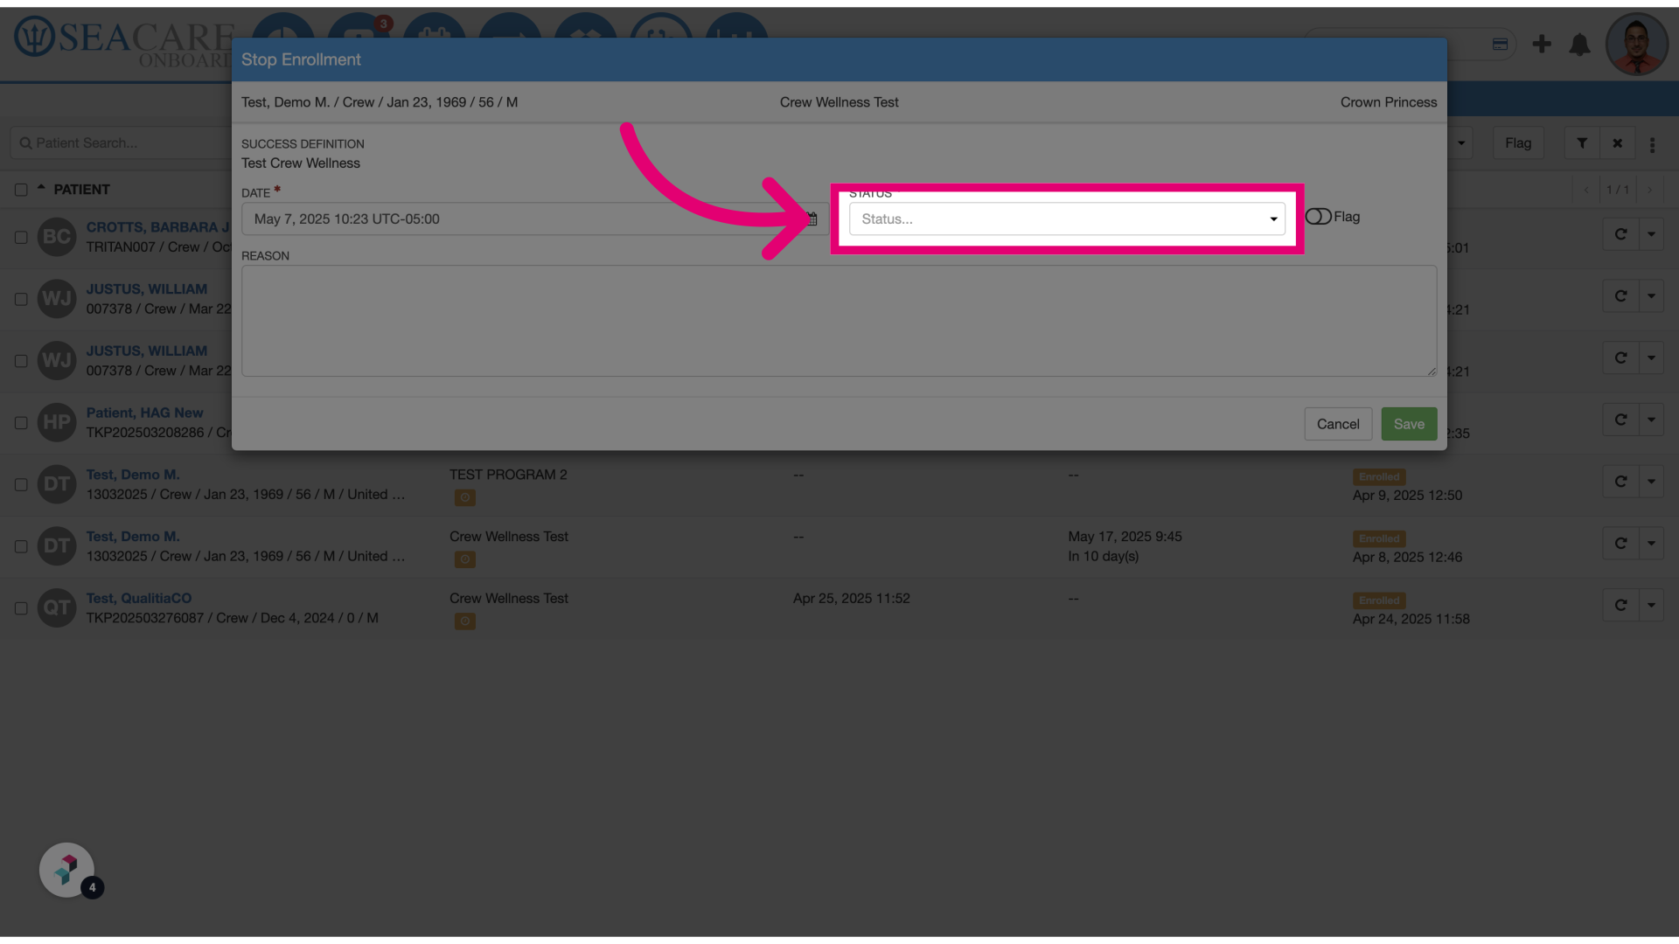1679x944 pixels.
Task: Go to the previous page arrow
Action: [1586, 190]
